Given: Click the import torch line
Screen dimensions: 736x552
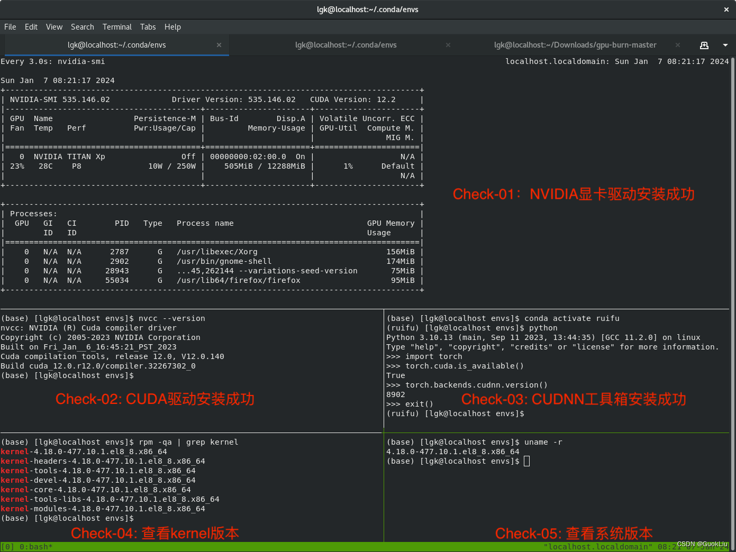Looking at the screenshot, I should click(x=424, y=356).
